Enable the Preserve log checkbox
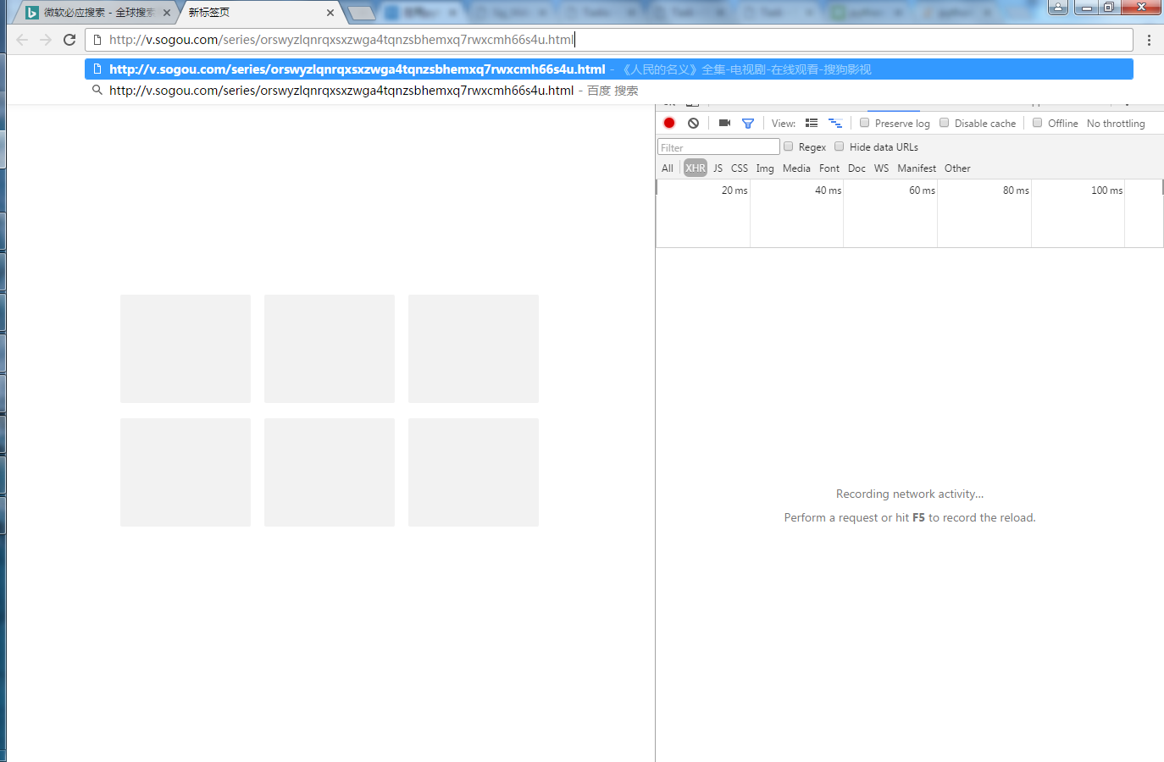This screenshot has height=762, width=1164. point(864,123)
